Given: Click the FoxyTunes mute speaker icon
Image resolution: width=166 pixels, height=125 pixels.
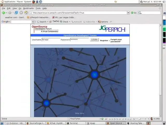Looking at the screenshot, I should pos(134,119).
